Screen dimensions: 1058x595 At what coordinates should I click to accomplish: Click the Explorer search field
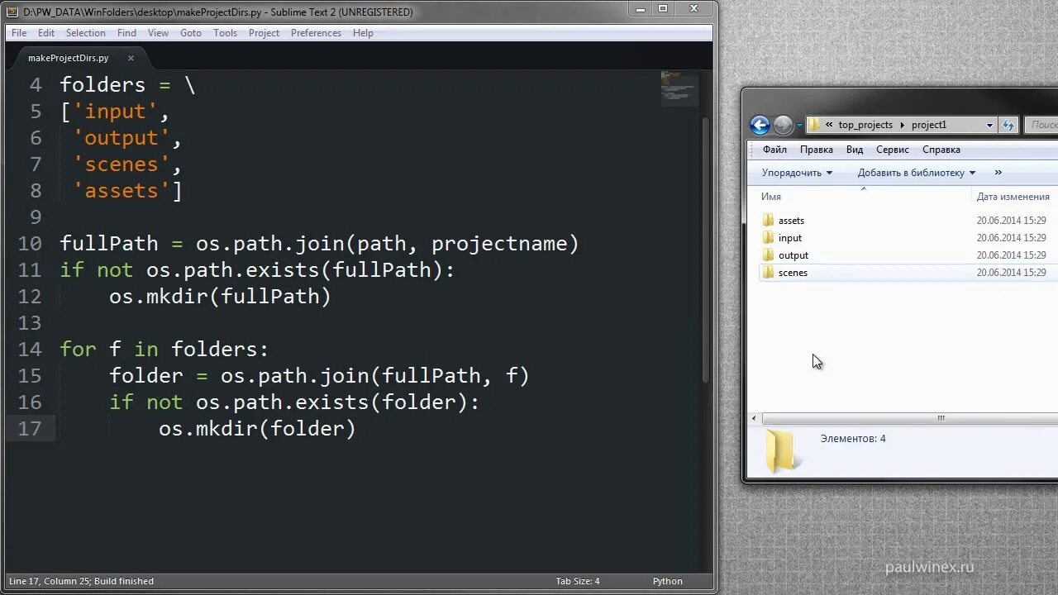coord(1041,125)
